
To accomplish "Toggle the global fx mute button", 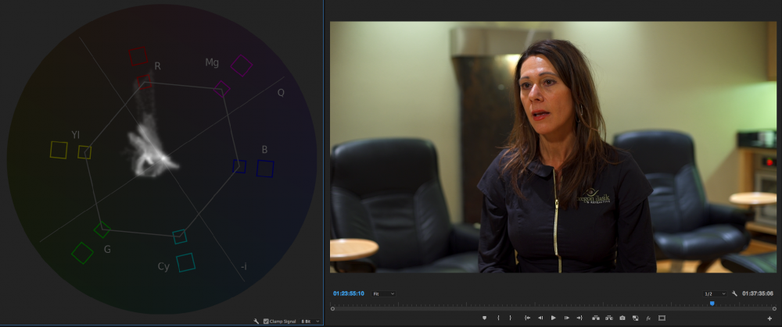I will (x=648, y=318).
